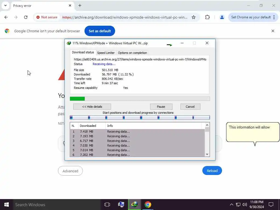The height and width of the screenshot is (210, 280).
Task: Click the IDM icon in dialog title bar
Action: click(x=69, y=43)
